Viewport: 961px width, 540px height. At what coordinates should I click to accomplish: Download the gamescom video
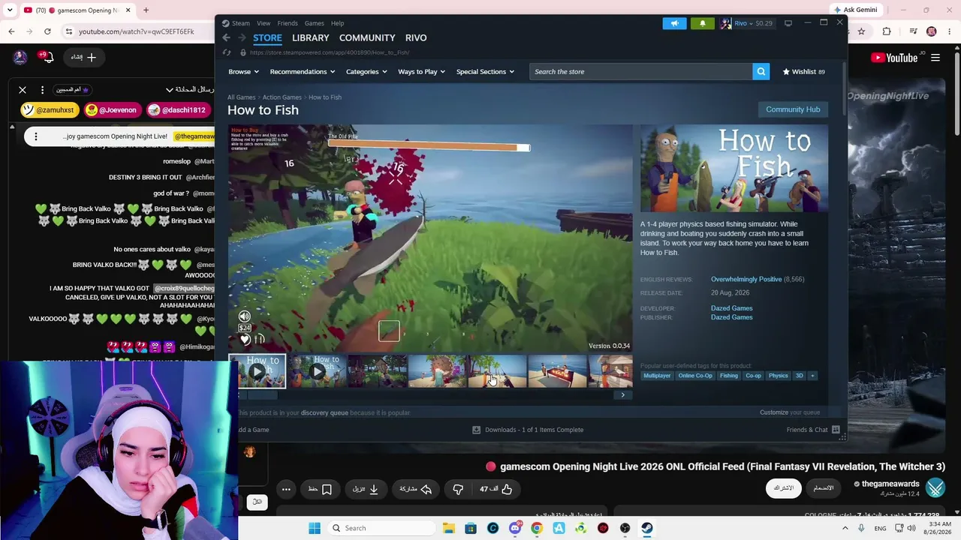[365, 489]
